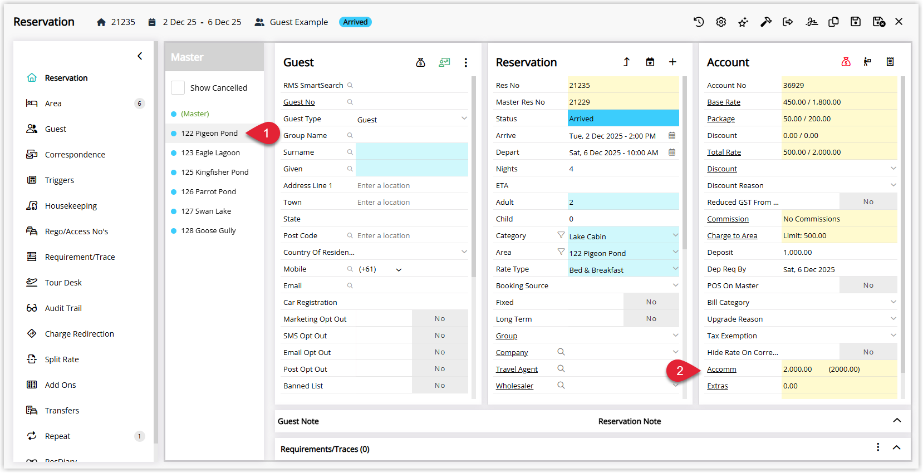923x473 pixels.
Task: Click Category filter funnel icon
Action: click(561, 235)
